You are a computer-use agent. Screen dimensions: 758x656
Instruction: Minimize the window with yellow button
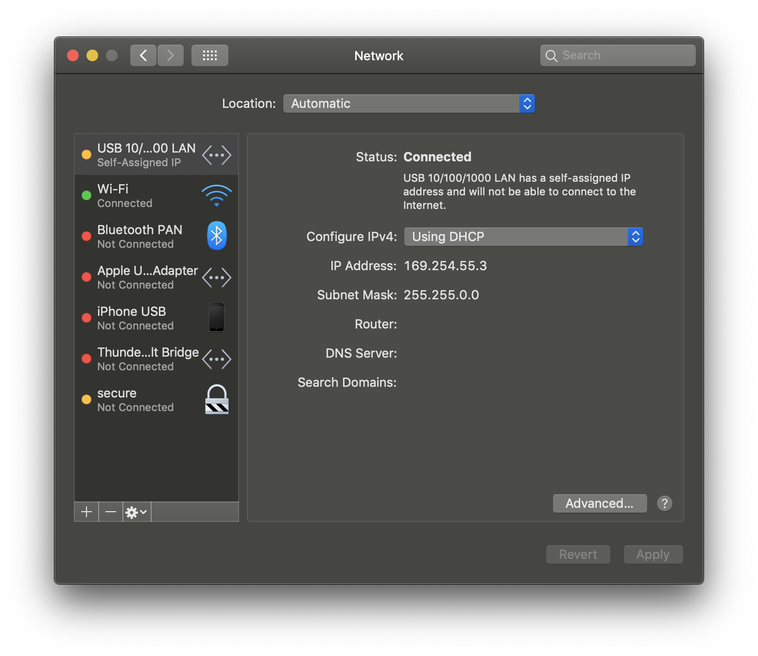pos(92,55)
